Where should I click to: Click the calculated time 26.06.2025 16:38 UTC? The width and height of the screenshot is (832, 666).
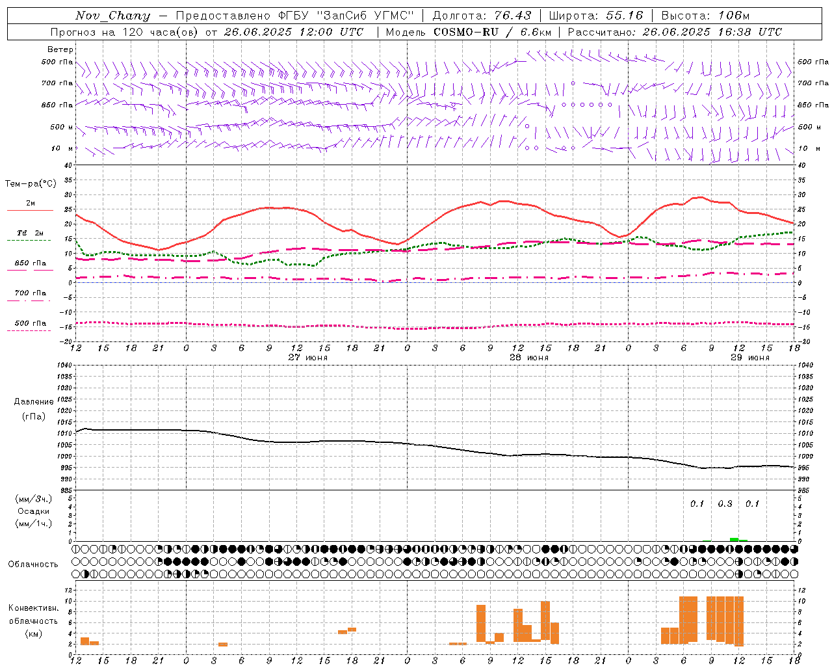[x=712, y=32]
